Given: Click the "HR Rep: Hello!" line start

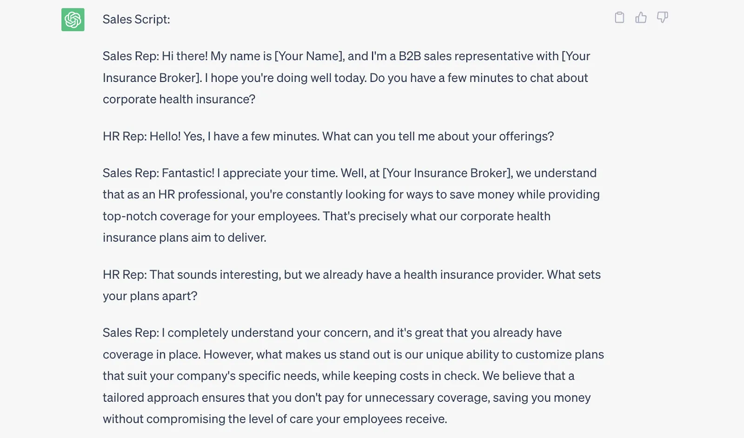Looking at the screenshot, I should [x=141, y=136].
